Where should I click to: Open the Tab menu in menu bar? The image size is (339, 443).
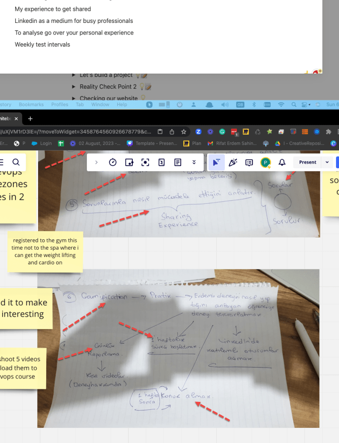tap(80, 105)
